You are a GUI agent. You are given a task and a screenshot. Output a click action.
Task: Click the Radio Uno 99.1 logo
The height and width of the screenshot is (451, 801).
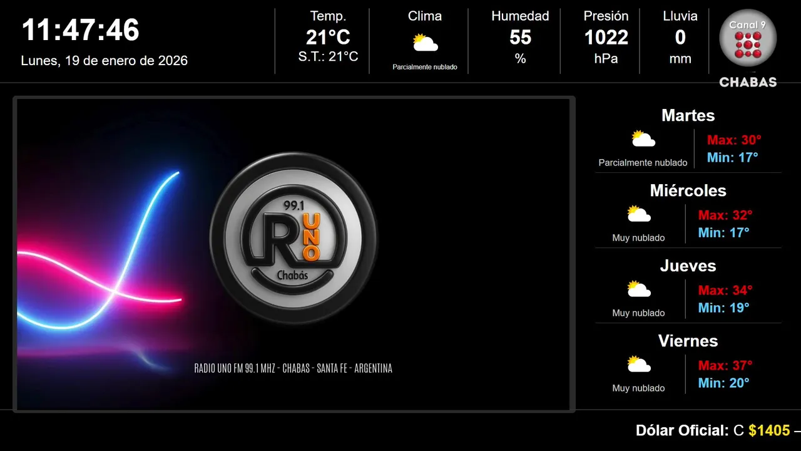click(293, 238)
